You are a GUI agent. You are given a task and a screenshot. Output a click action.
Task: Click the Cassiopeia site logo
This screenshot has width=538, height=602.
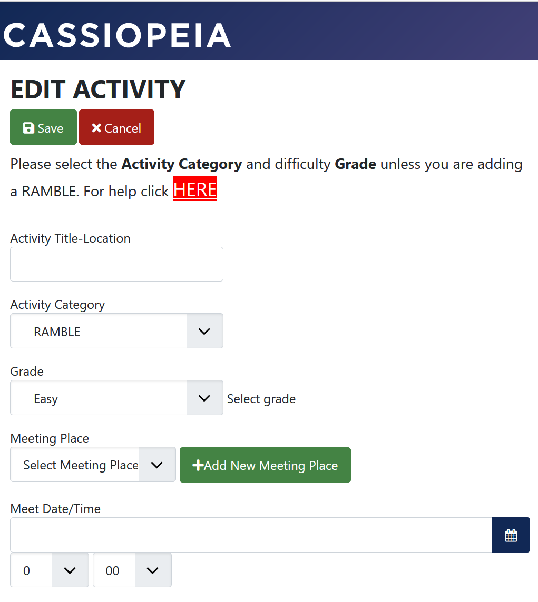coord(117,35)
